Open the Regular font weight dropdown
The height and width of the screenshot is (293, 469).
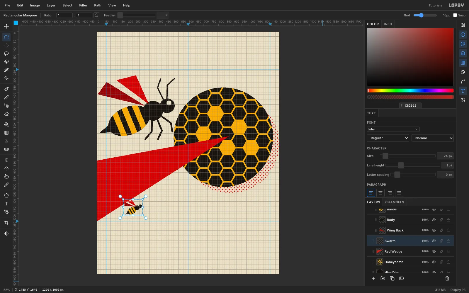(388, 138)
